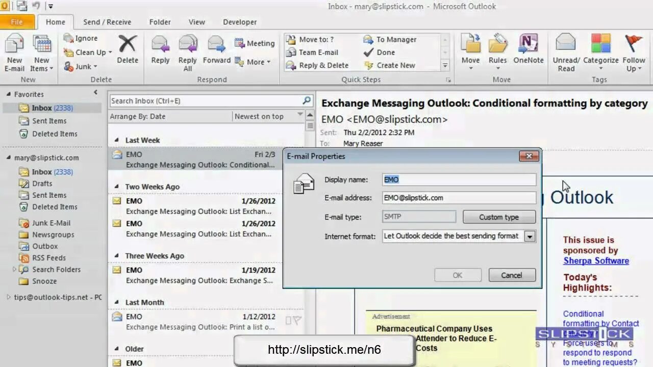This screenshot has height=367, width=653.
Task: Open the File tab
Action: 17,22
